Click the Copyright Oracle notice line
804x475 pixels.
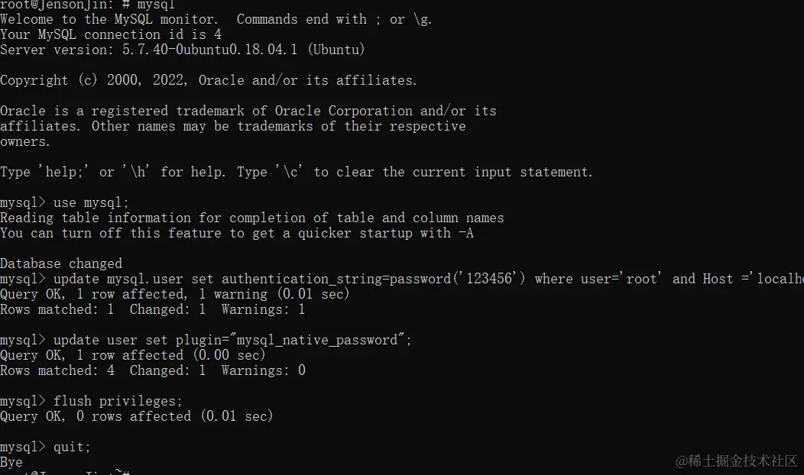pyautogui.click(x=208, y=80)
